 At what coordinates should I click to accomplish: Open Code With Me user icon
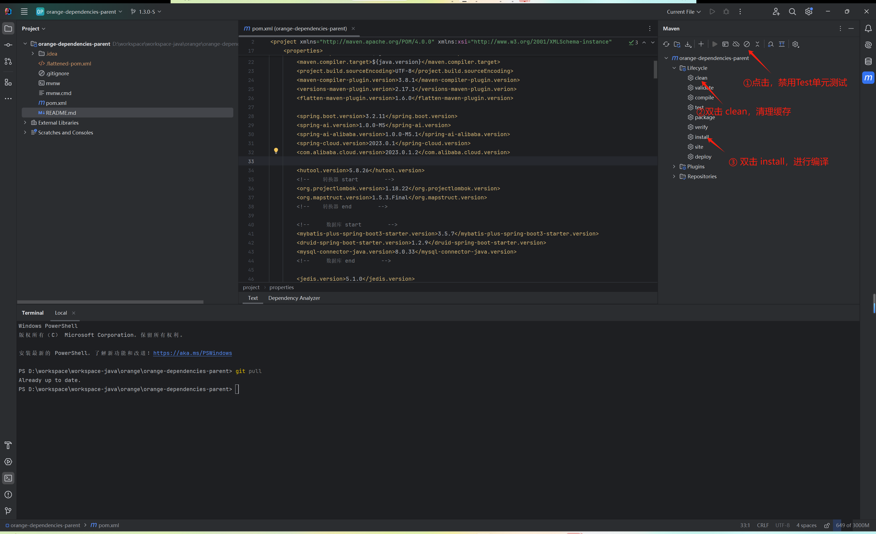pos(776,12)
